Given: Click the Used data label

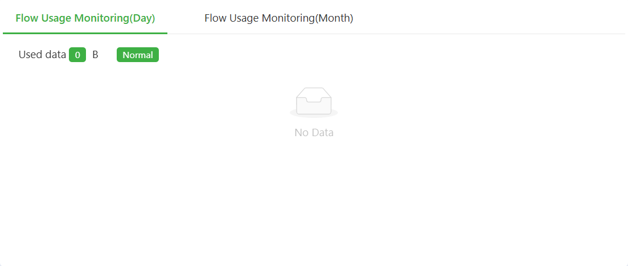Looking at the screenshot, I should click(42, 55).
